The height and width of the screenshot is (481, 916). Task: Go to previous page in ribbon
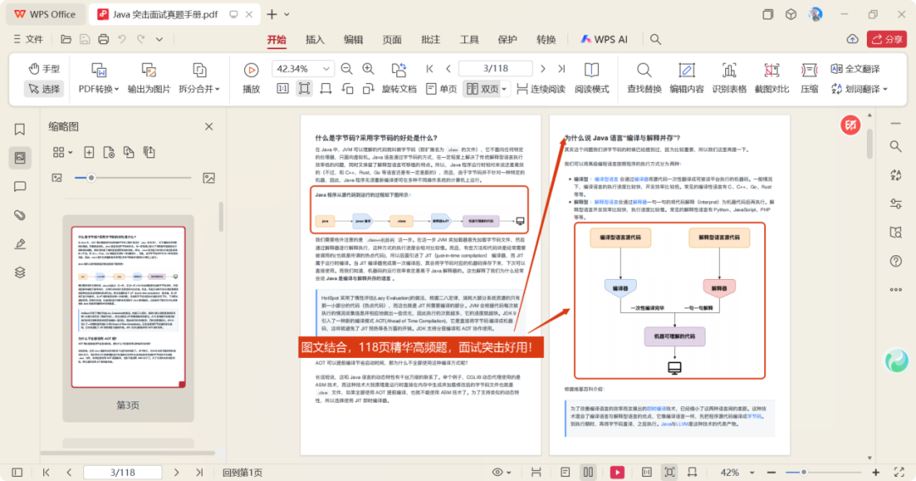click(x=449, y=69)
